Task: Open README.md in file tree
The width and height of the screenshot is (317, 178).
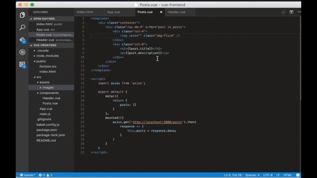Action: [x=52, y=140]
